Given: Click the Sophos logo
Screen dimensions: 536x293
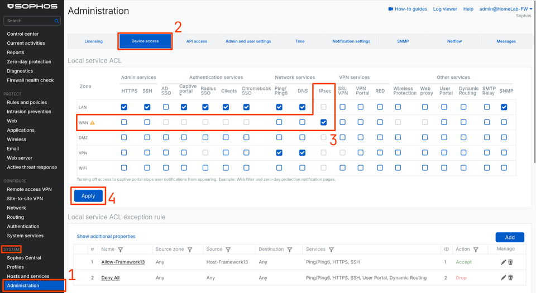Looking at the screenshot, I should tap(32, 6).
